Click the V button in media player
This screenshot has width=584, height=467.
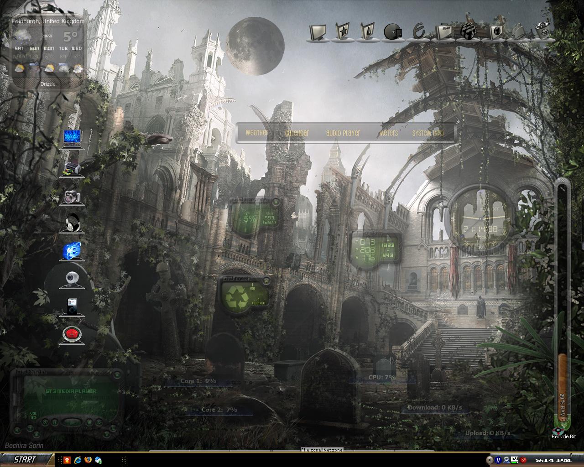click(x=107, y=434)
